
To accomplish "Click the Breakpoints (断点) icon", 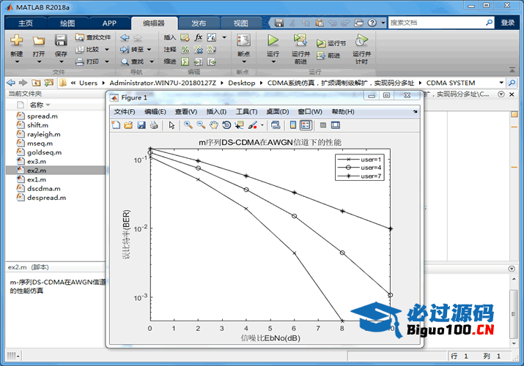I will tap(243, 41).
